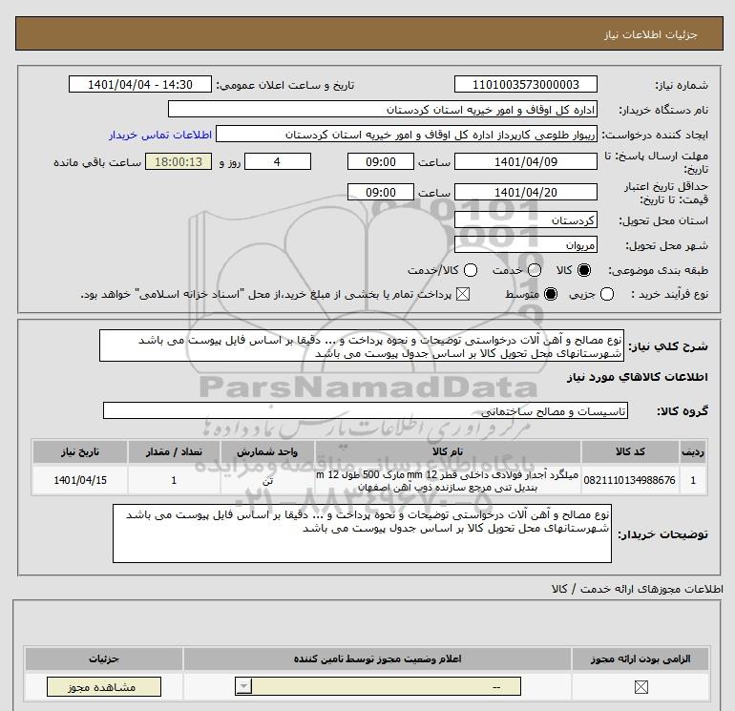
Task: Click the اعلام وضعیت مجوز column header
Action: pos(377,659)
